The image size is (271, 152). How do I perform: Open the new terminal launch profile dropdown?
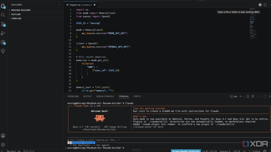[243, 96]
